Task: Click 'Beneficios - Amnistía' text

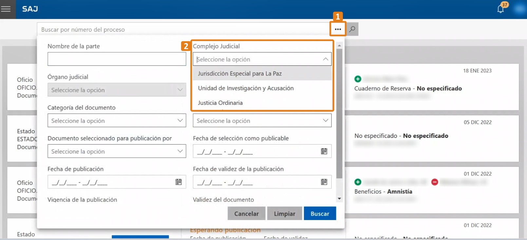Action: 383,192
